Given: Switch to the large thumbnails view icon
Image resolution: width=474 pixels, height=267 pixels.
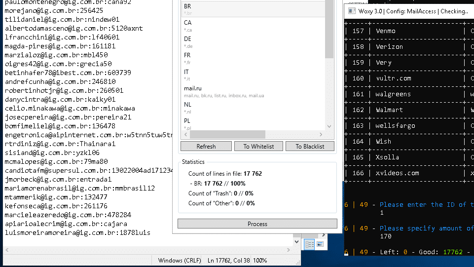Looking at the screenshot, I should [x=320, y=244].
